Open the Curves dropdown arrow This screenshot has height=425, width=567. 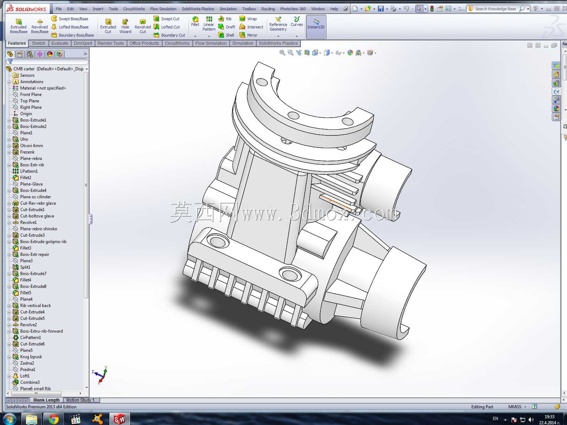297,36
